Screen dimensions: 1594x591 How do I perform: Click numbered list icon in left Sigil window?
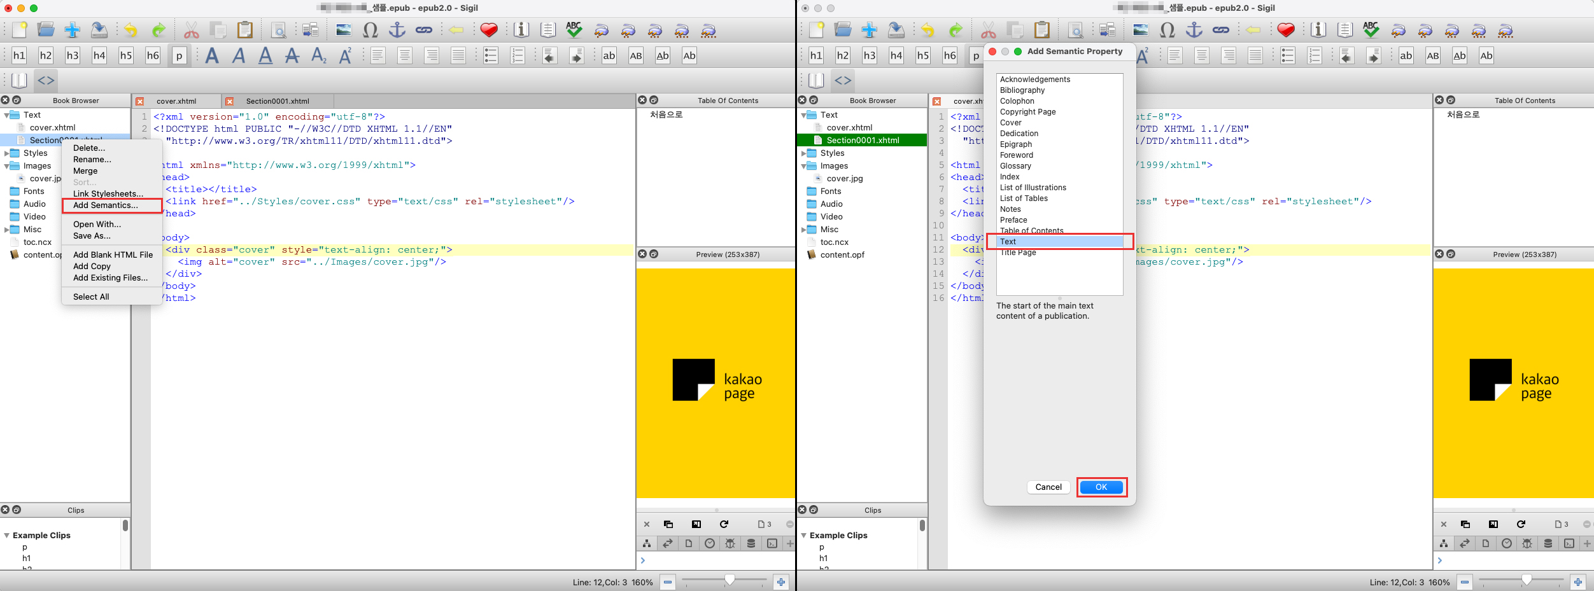point(518,56)
